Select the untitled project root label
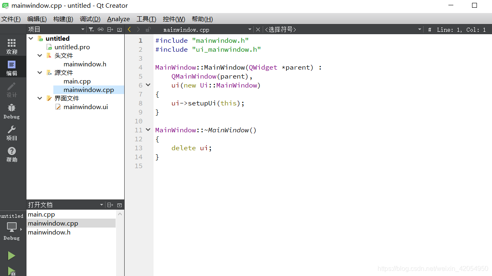 tap(57, 38)
